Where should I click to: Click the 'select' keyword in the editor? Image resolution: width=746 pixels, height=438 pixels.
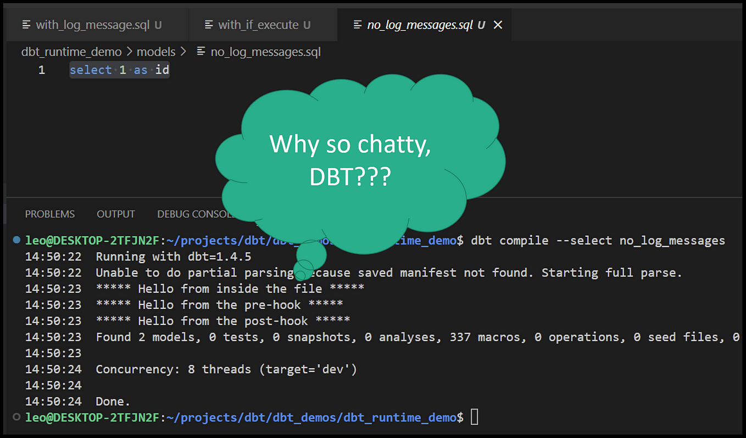point(91,70)
